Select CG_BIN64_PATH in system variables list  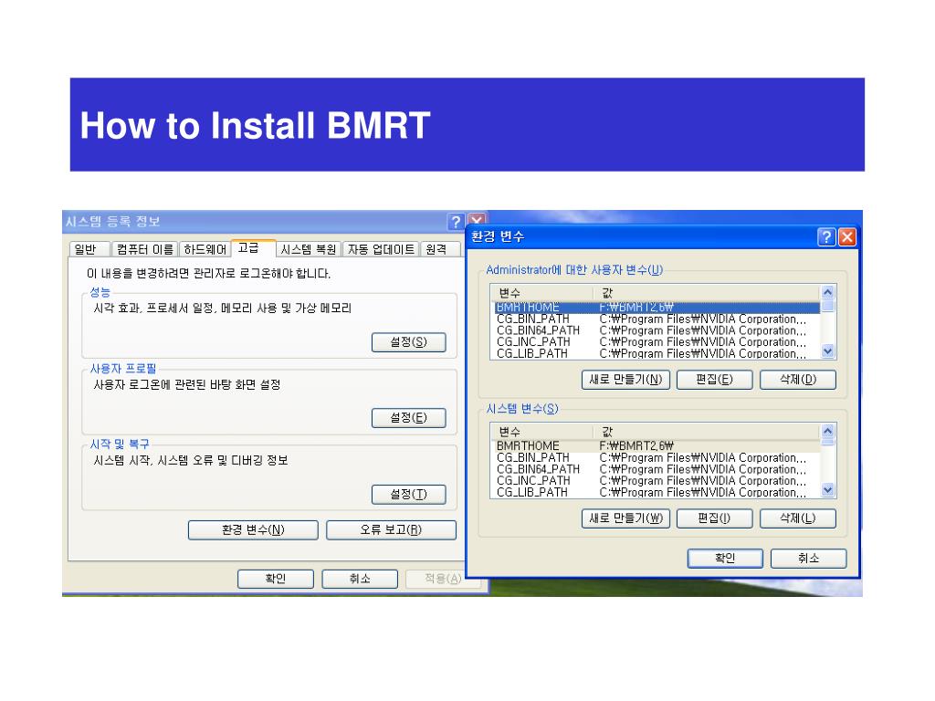pos(656,469)
